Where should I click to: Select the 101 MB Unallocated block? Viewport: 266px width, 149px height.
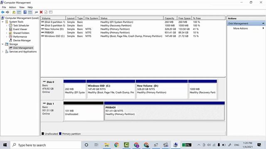[x=84, y=111]
